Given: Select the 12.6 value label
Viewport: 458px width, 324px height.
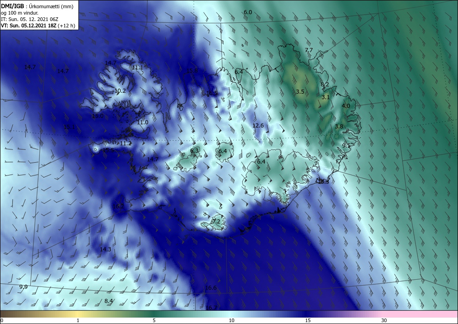Looking at the screenshot, I should click(x=258, y=126).
